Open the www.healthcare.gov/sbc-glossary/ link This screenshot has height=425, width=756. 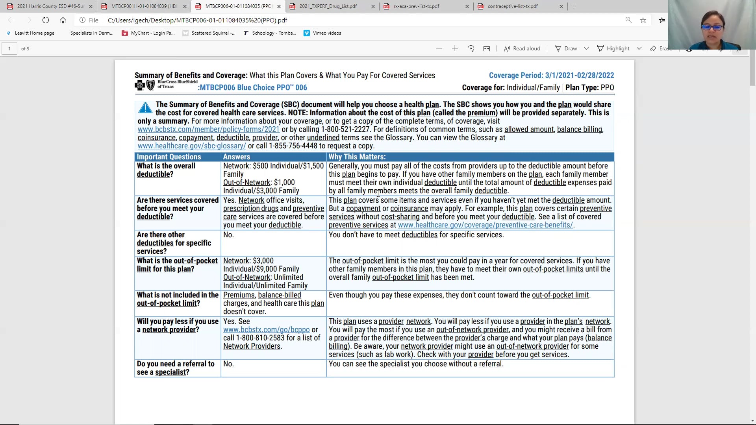coord(191,146)
